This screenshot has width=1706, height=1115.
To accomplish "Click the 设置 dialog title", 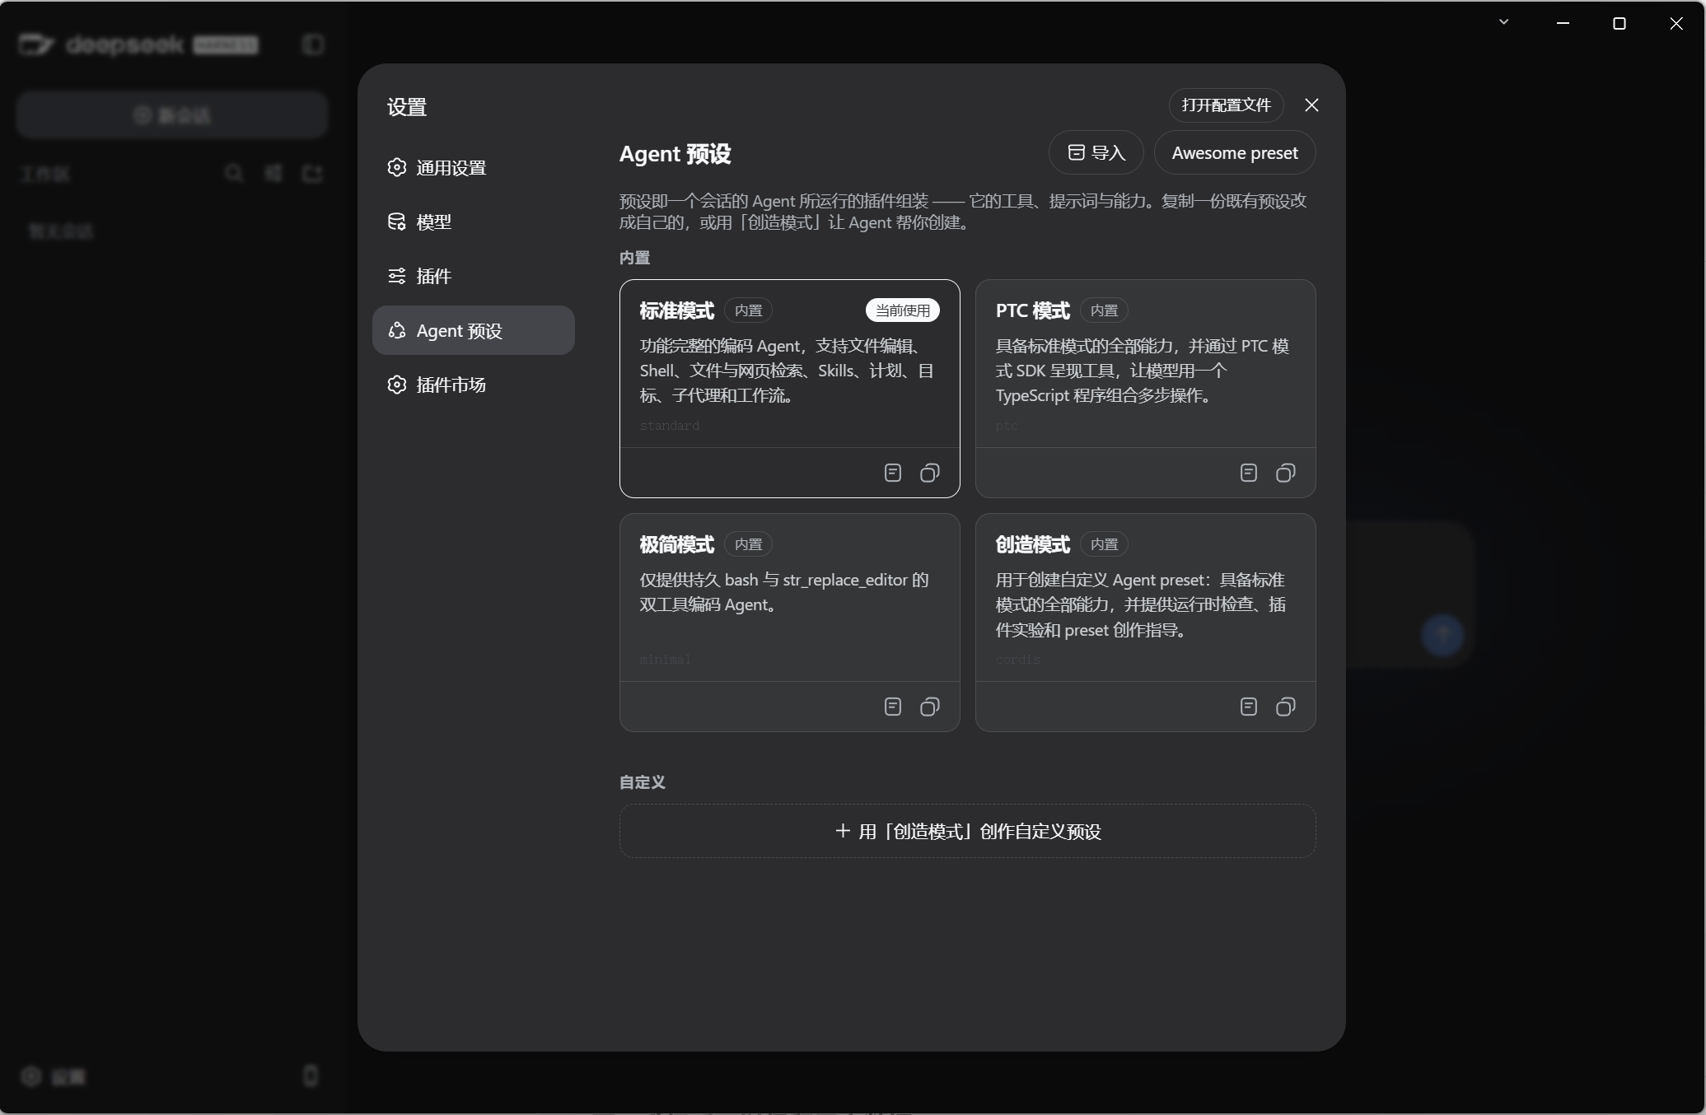I will point(407,107).
